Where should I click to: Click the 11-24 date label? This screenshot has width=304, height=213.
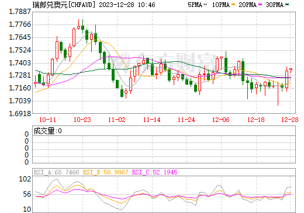tap(186, 120)
